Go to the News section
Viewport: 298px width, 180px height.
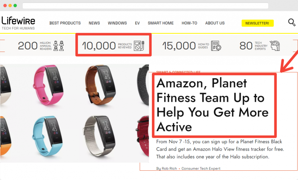coord(94,23)
